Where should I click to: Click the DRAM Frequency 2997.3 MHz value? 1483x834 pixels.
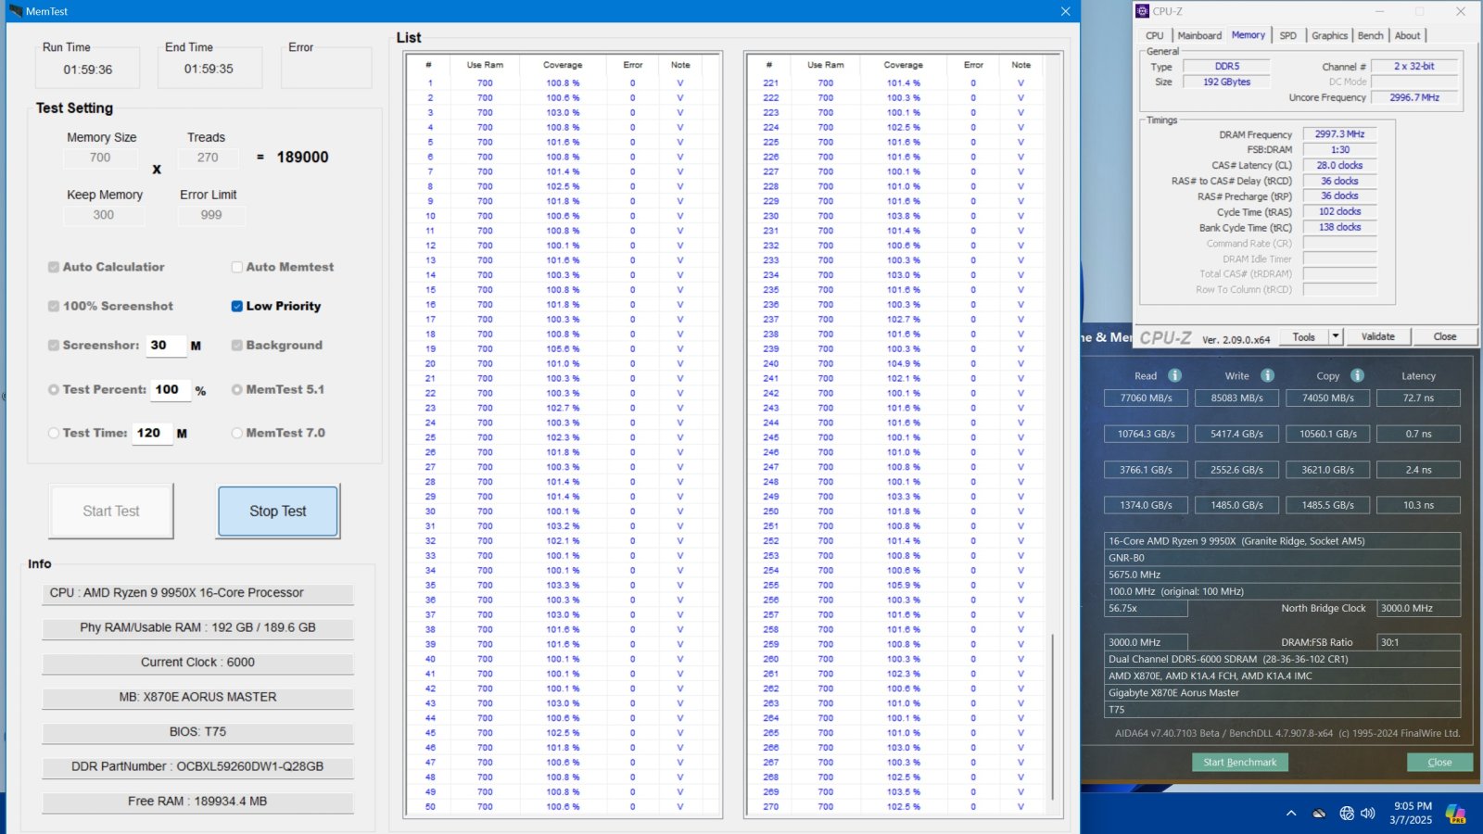pos(1339,134)
